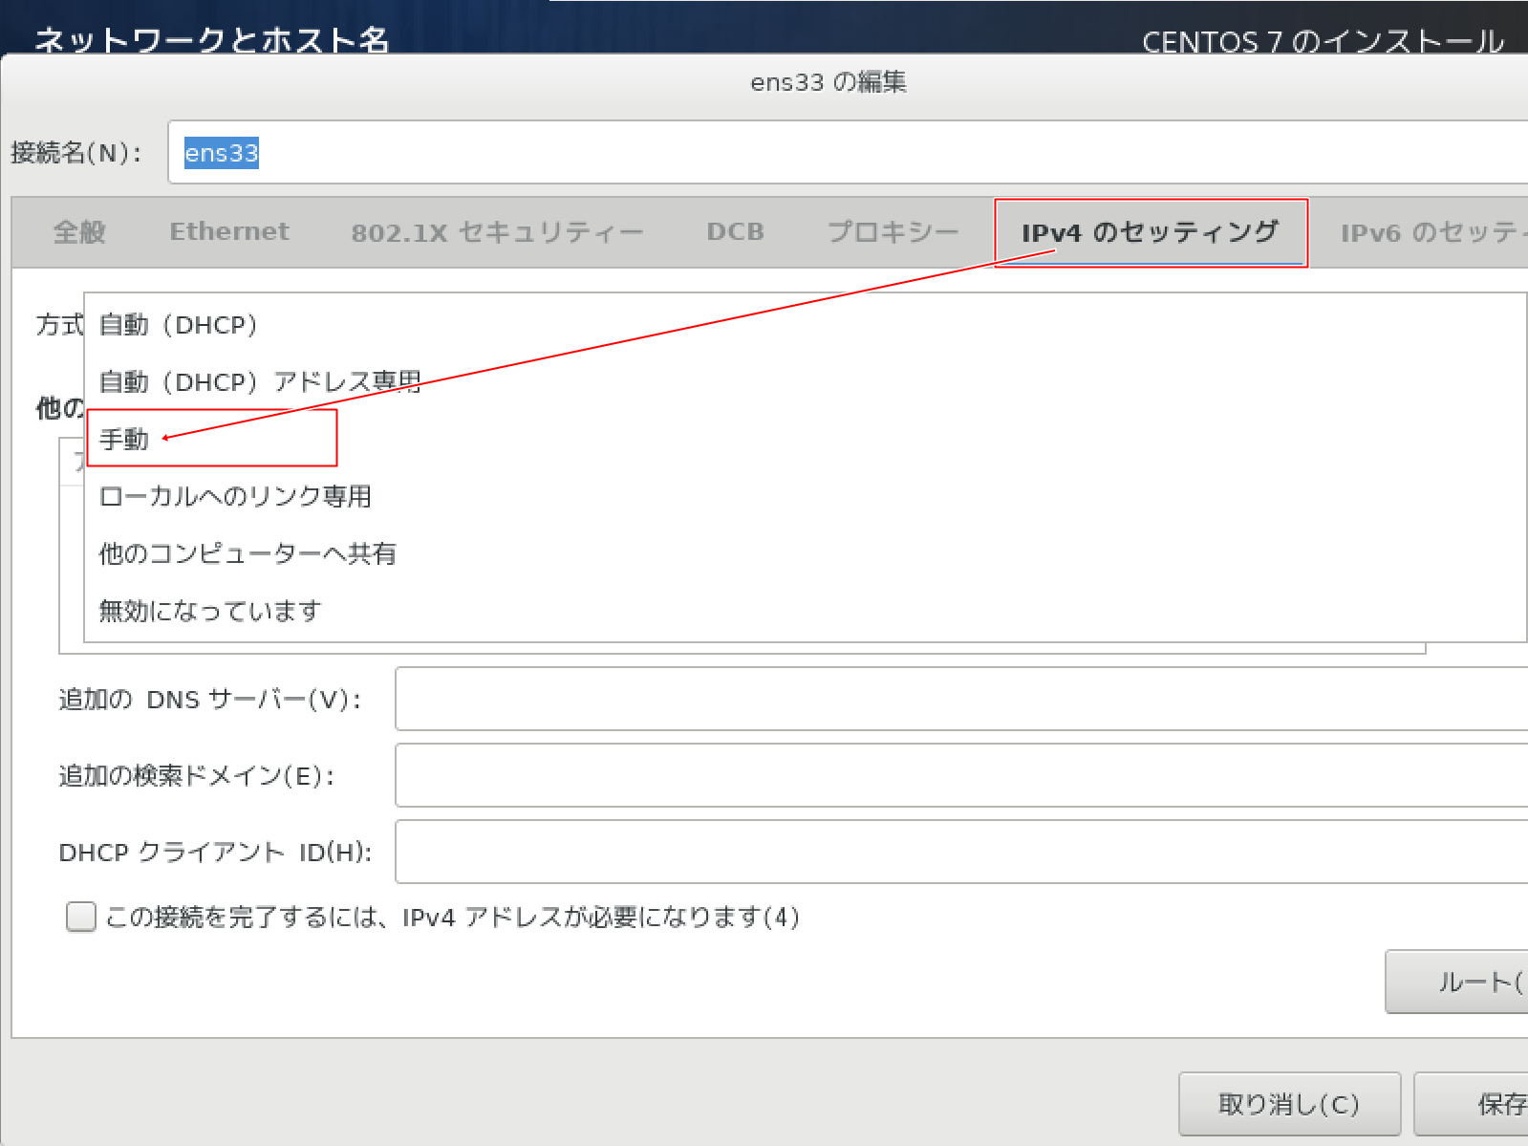
Task: Enable the IPv4 address required checkbox
Action: tap(81, 917)
